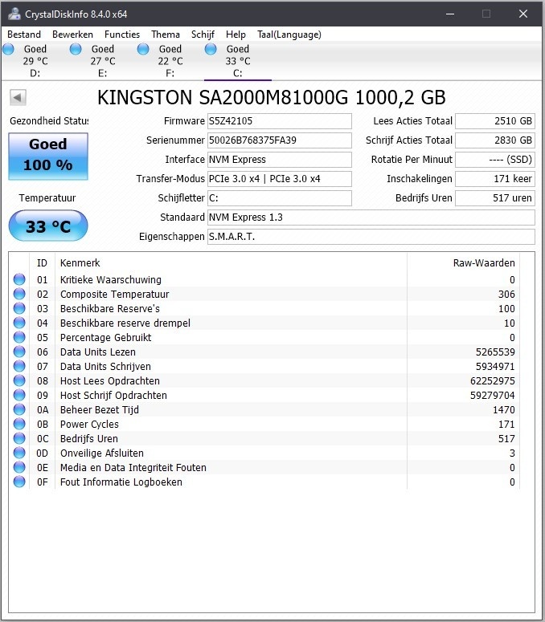Image resolution: width=545 pixels, height=622 pixels.
Task: Go to previous disk with left arrow
Action: [x=18, y=97]
